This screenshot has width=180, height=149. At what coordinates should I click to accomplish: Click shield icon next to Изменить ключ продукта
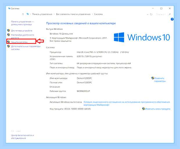pos(143,109)
